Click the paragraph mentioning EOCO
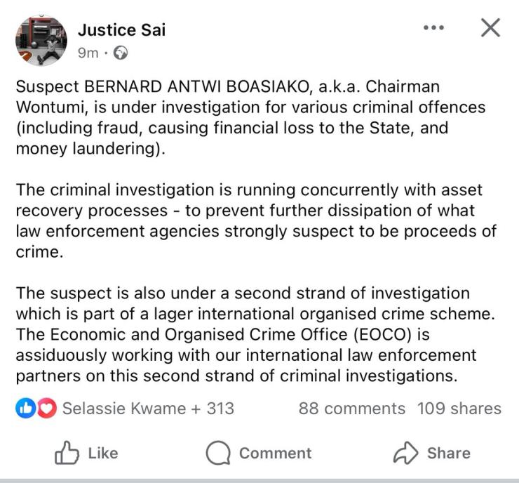519x483 pixels. 255,334
